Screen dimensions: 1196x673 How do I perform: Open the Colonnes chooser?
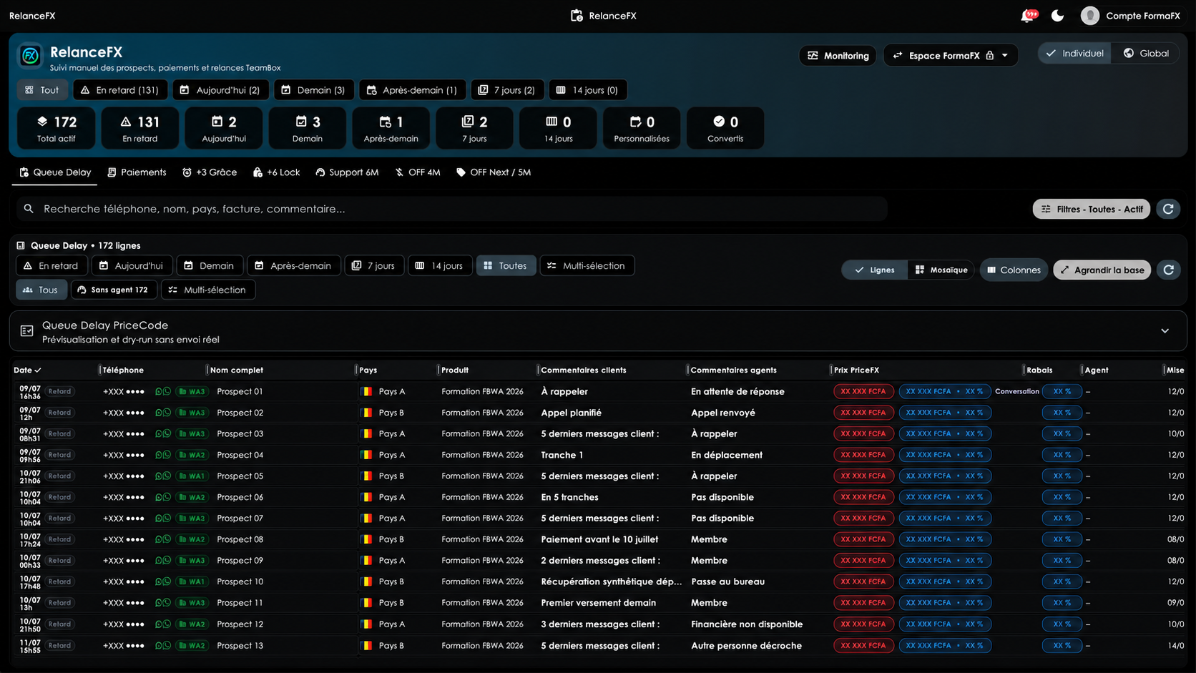point(1014,270)
